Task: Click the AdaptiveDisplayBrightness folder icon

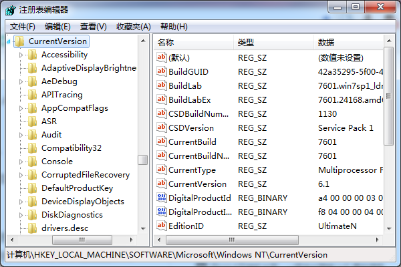Action: click(32, 68)
